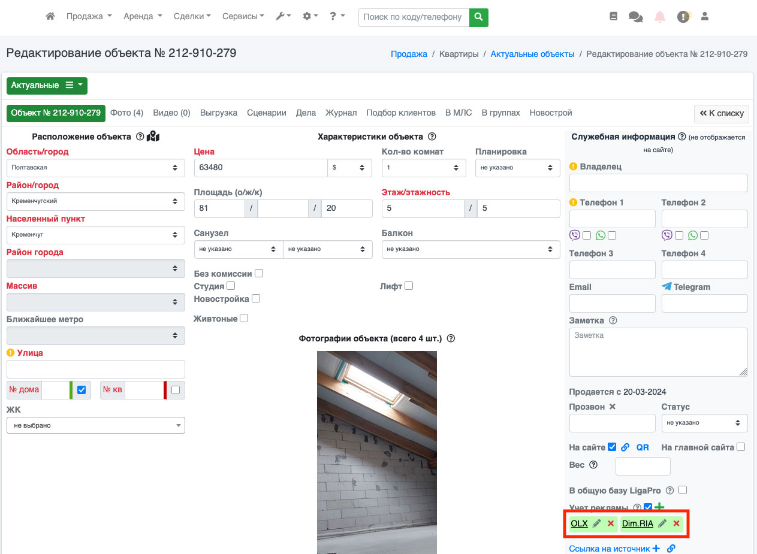Viewport: 757px width, 554px height.
Task: Click into the Заметка text area
Action: pyautogui.click(x=658, y=352)
